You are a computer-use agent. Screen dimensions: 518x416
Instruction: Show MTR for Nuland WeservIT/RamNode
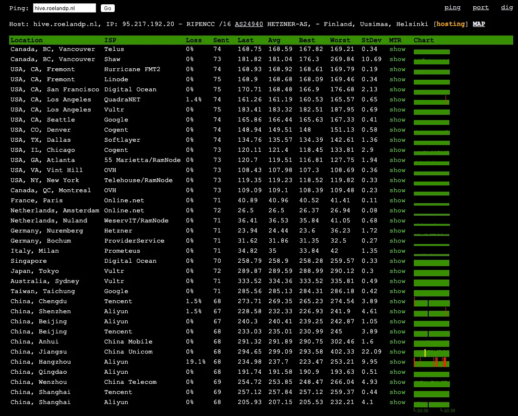tap(397, 220)
